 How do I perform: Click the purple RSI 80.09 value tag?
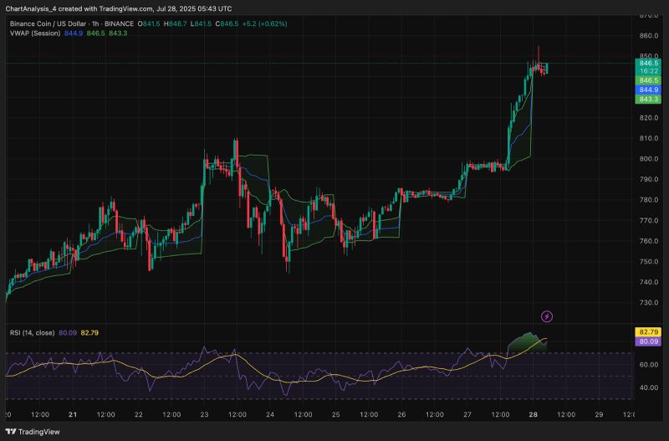click(x=649, y=341)
